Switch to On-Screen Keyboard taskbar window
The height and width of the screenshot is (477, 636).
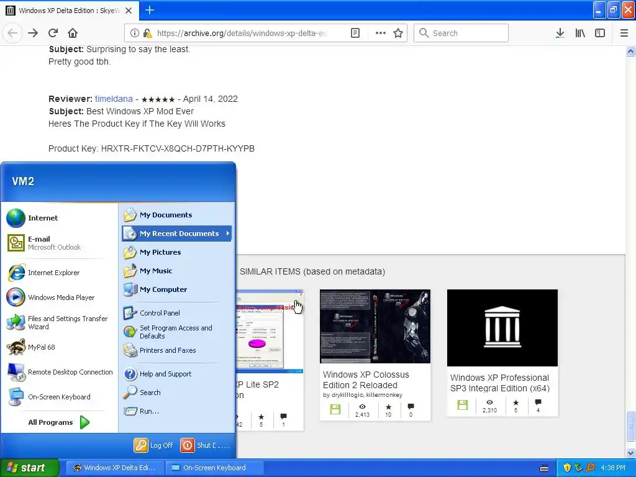[x=214, y=468]
